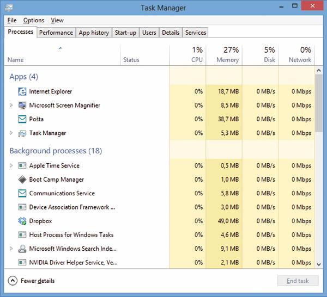
Task: Open the Options menu
Action: pos(34,20)
